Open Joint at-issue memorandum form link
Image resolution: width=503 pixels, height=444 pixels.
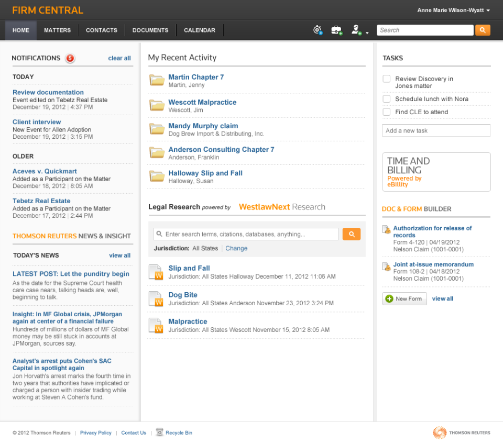[x=433, y=264]
